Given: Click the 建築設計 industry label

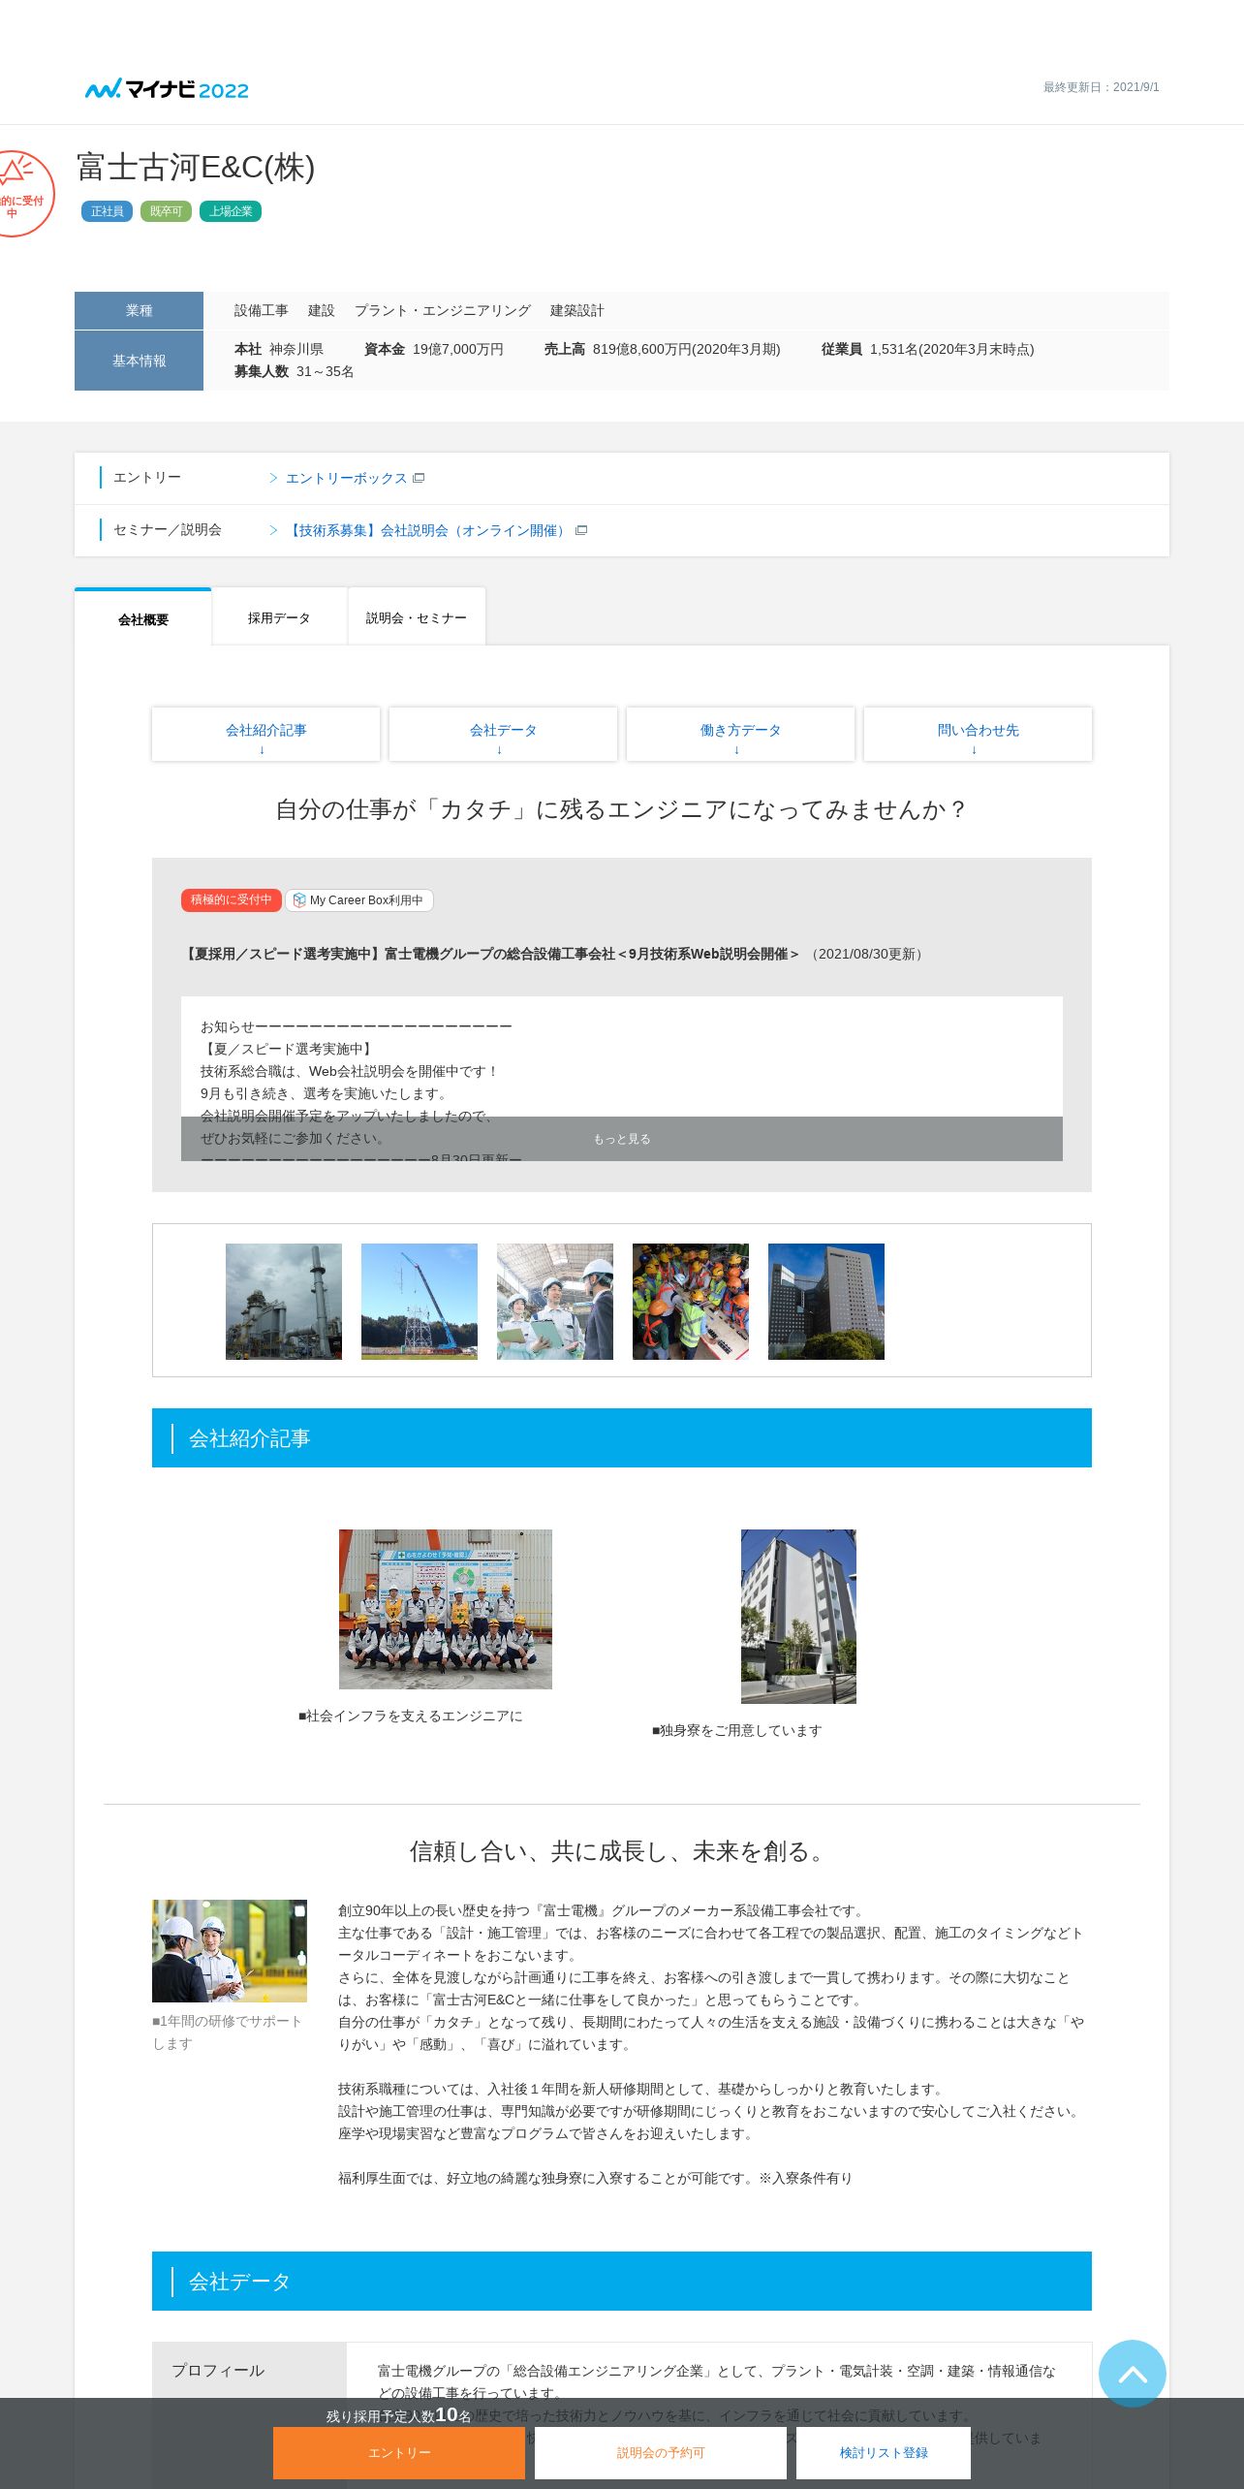Looking at the screenshot, I should [577, 310].
